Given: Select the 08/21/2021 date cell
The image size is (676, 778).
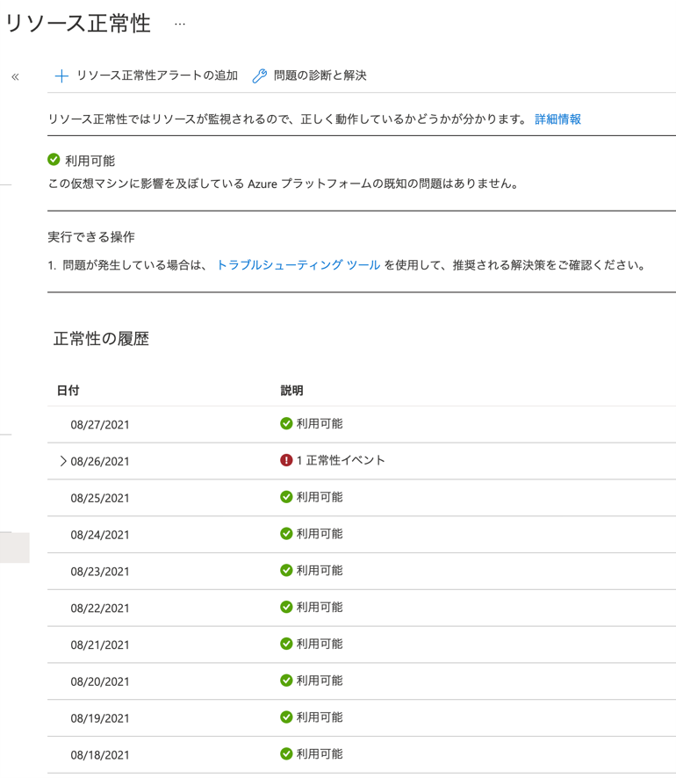Looking at the screenshot, I should click(x=100, y=645).
